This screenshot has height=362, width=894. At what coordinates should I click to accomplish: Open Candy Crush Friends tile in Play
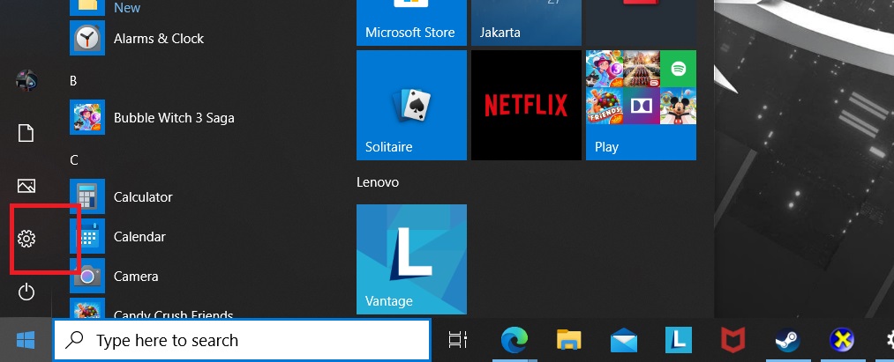(x=605, y=106)
